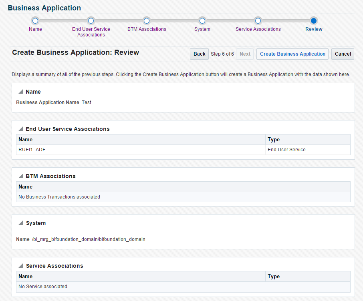Click the System step circle in the wizard
The height and width of the screenshot is (301, 363).
point(202,21)
